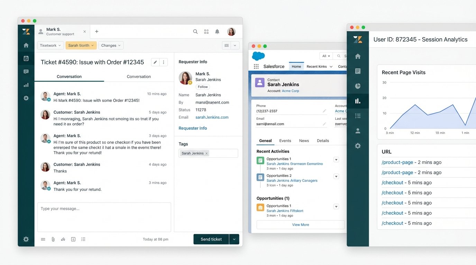This screenshot has width=476, height=265.
Task: Open the notifications bell icon
Action: (x=217, y=32)
